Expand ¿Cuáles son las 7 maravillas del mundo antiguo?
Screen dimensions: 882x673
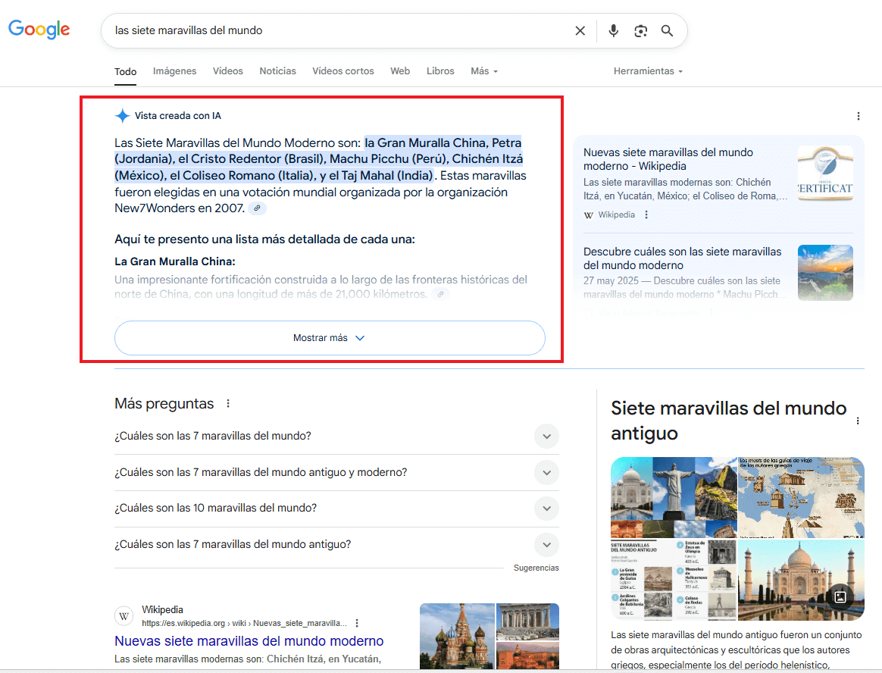coord(336,544)
